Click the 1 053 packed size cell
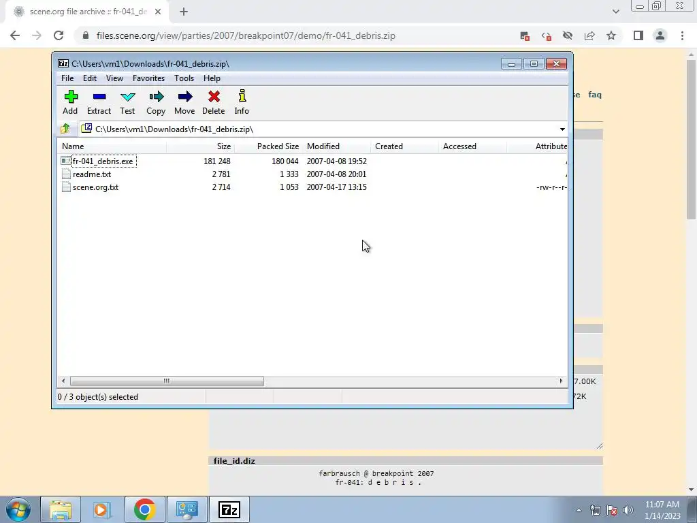Screen dimensions: 697x523 289,187
